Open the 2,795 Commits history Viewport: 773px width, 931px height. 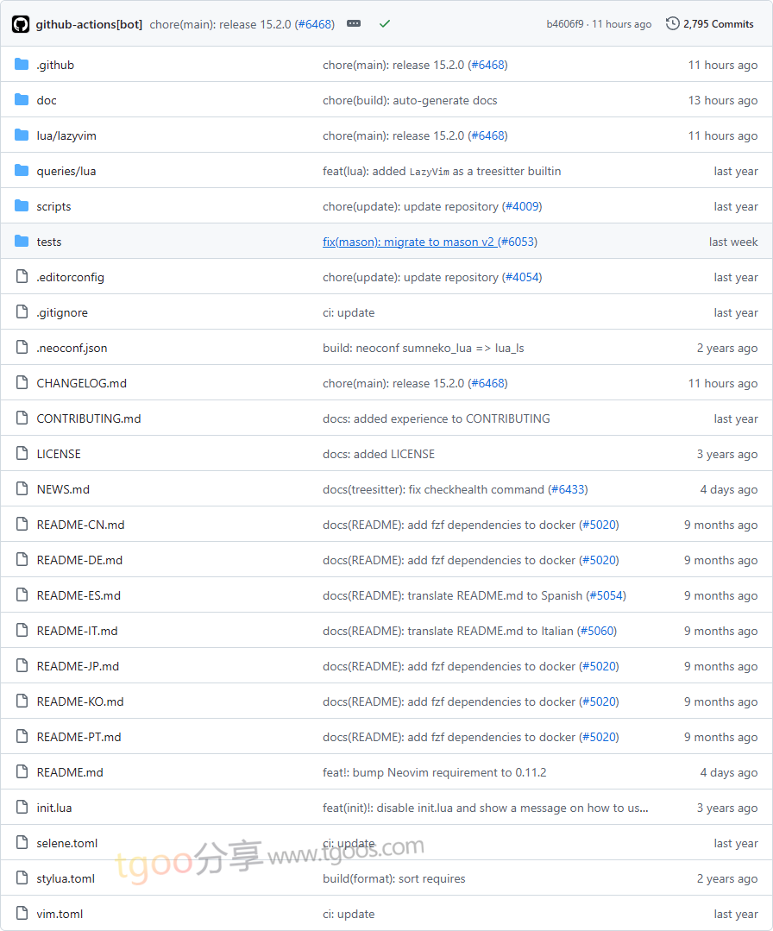tap(710, 24)
